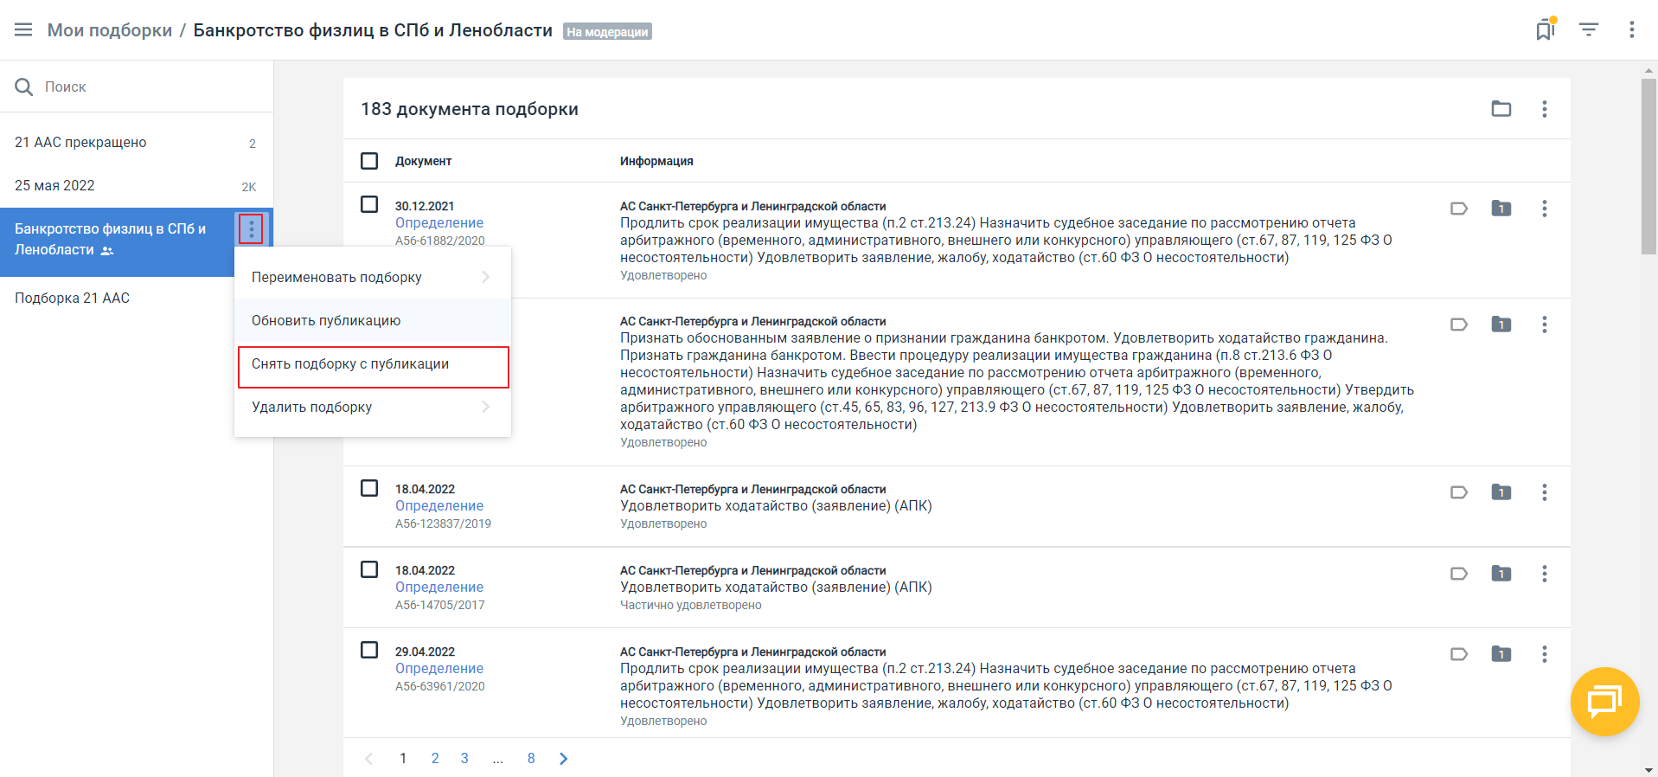The height and width of the screenshot is (777, 1658).
Task: Open more options for A56-123837/2019 document
Action: [x=1545, y=492]
